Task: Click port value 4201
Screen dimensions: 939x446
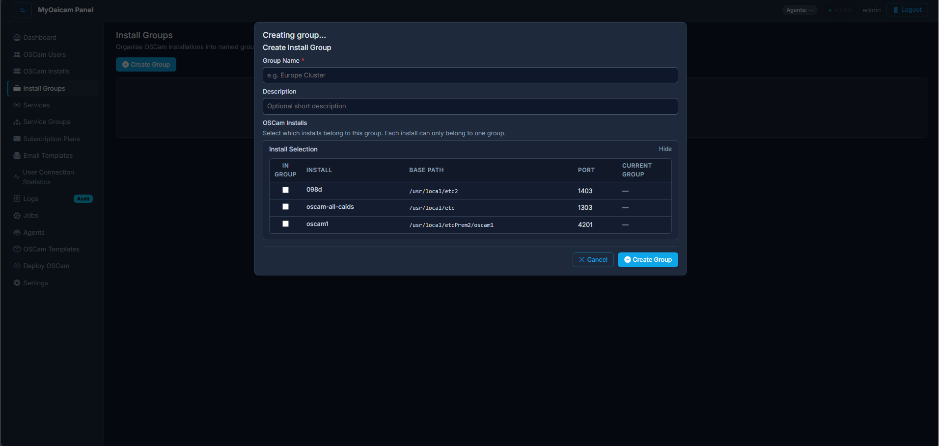Action: point(585,224)
